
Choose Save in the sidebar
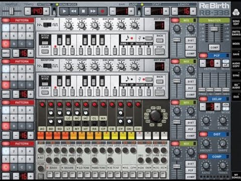[x=236, y=54]
